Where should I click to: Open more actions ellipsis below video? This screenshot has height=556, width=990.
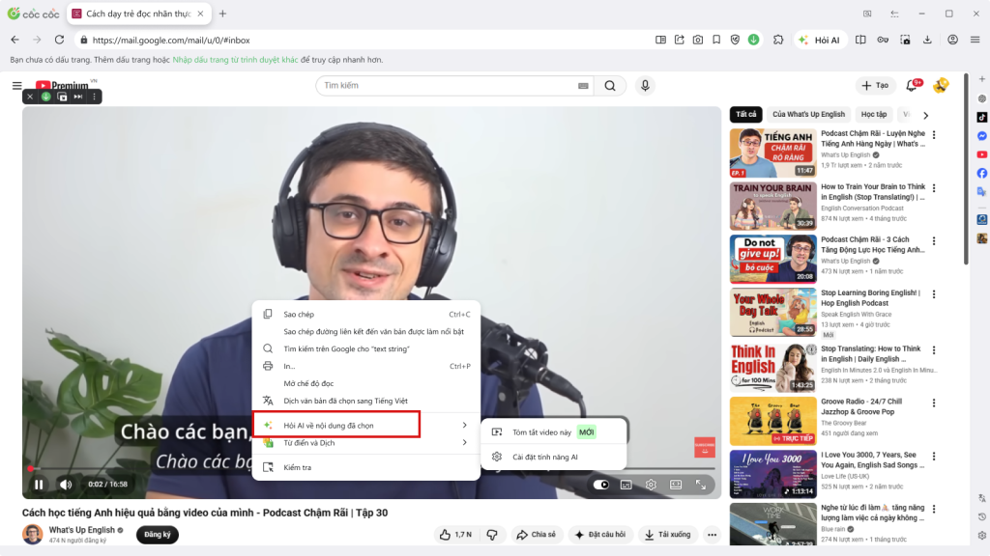click(x=713, y=535)
